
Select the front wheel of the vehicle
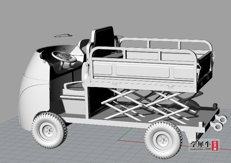click(x=49, y=130)
